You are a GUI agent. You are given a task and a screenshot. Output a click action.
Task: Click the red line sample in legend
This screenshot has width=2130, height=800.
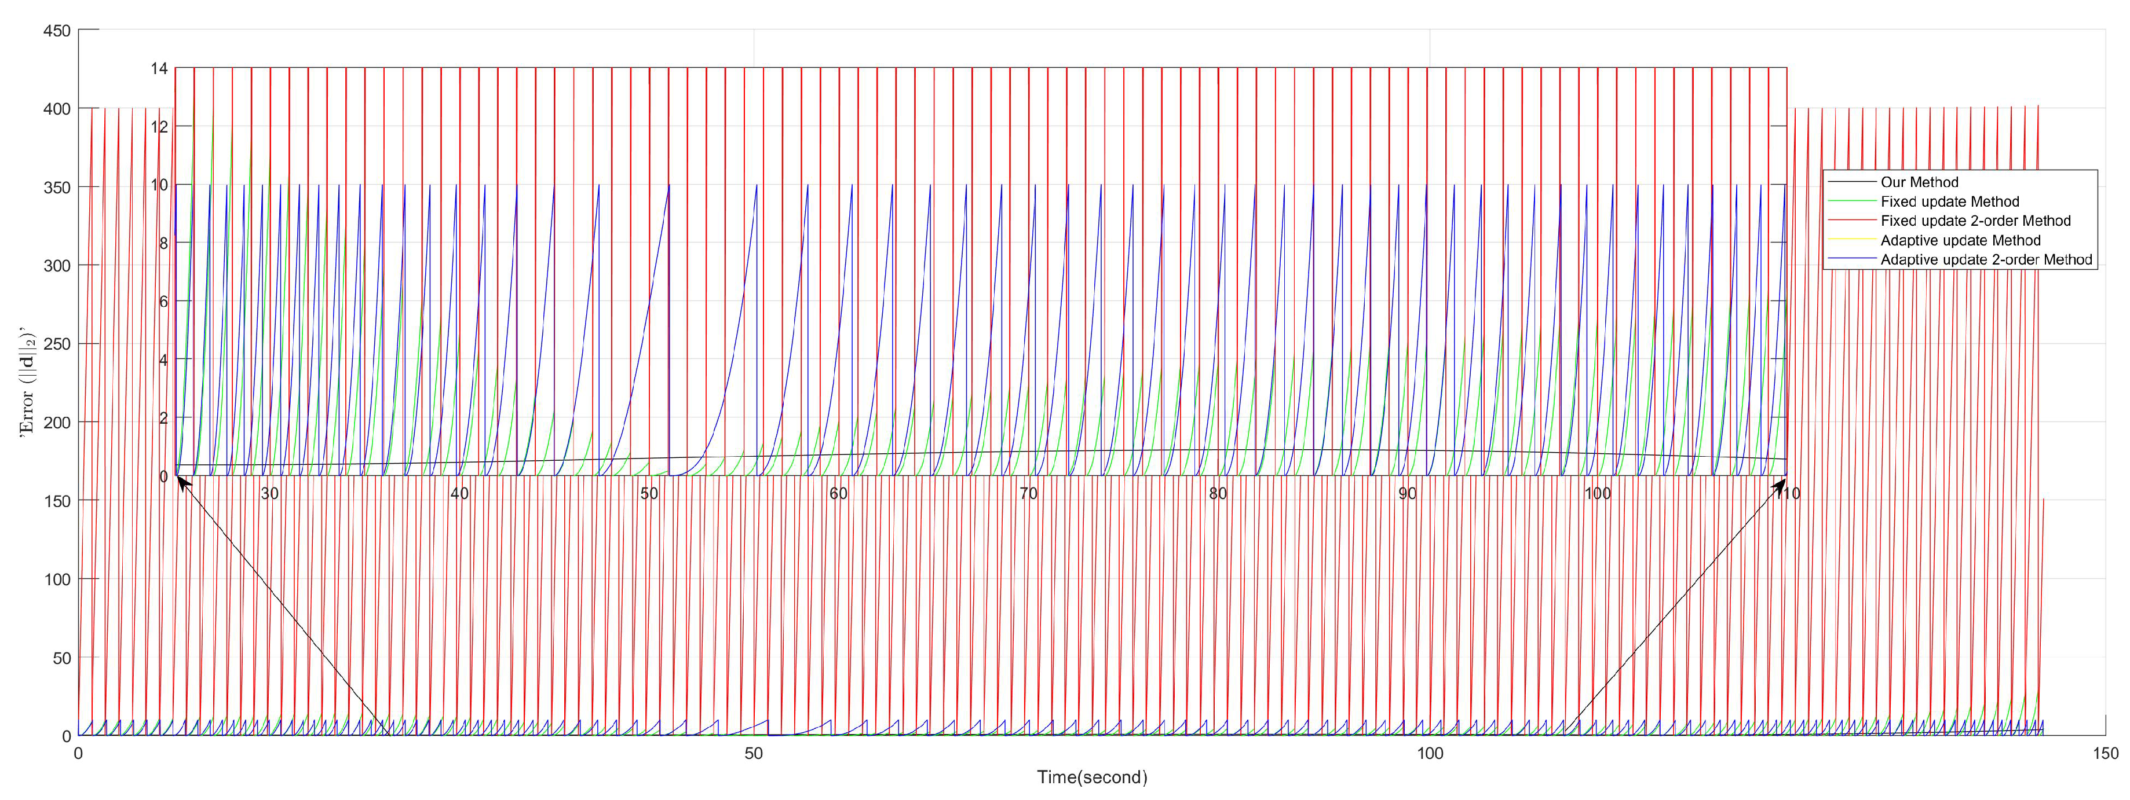coord(1851,221)
